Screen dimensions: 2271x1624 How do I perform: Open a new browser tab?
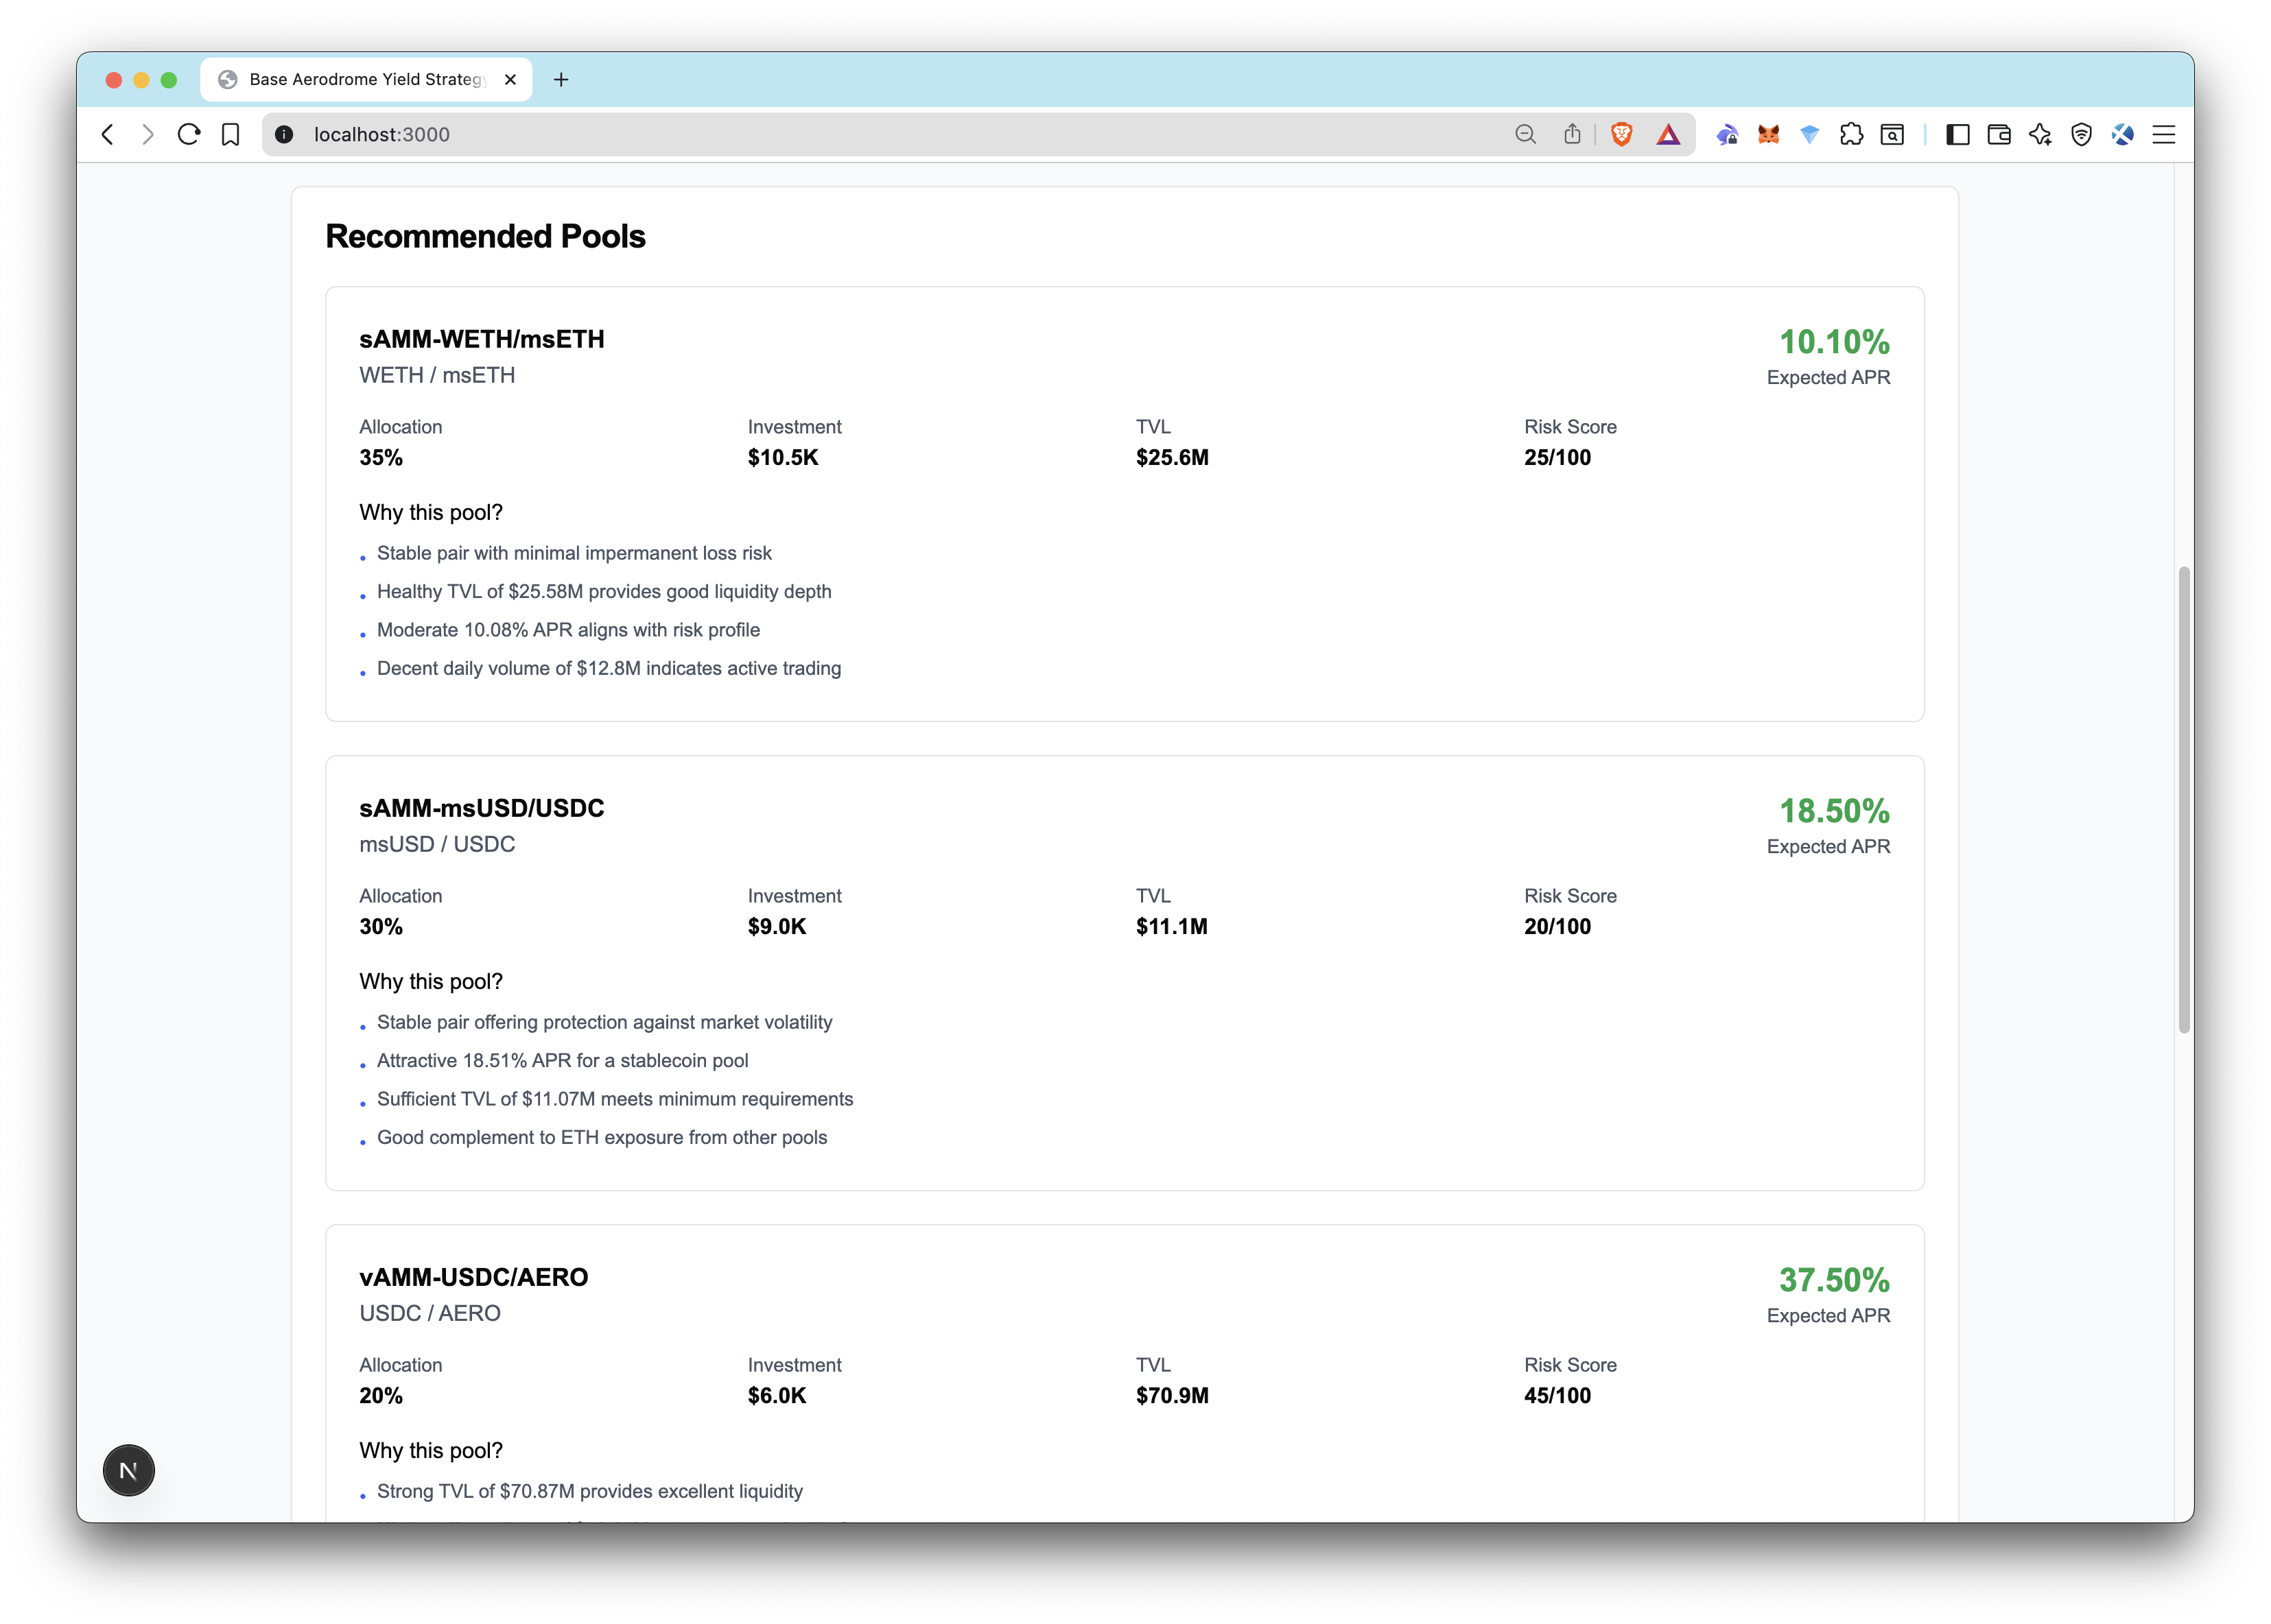pyautogui.click(x=561, y=79)
